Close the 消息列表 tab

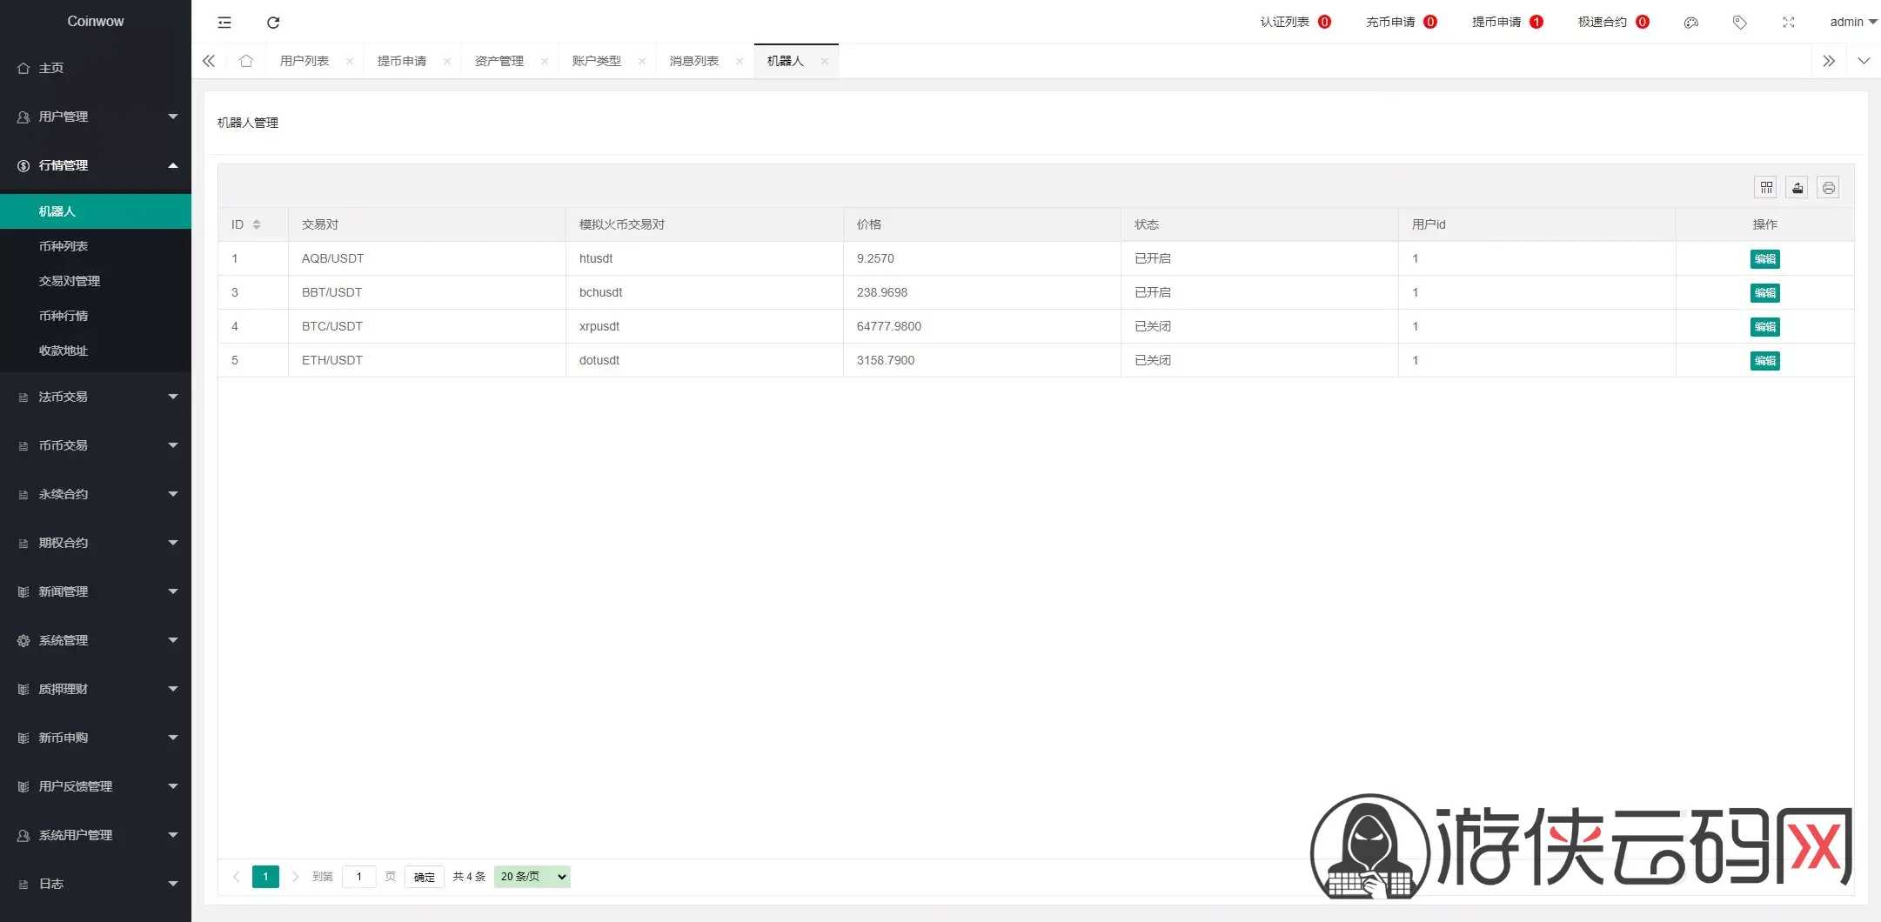point(740,61)
